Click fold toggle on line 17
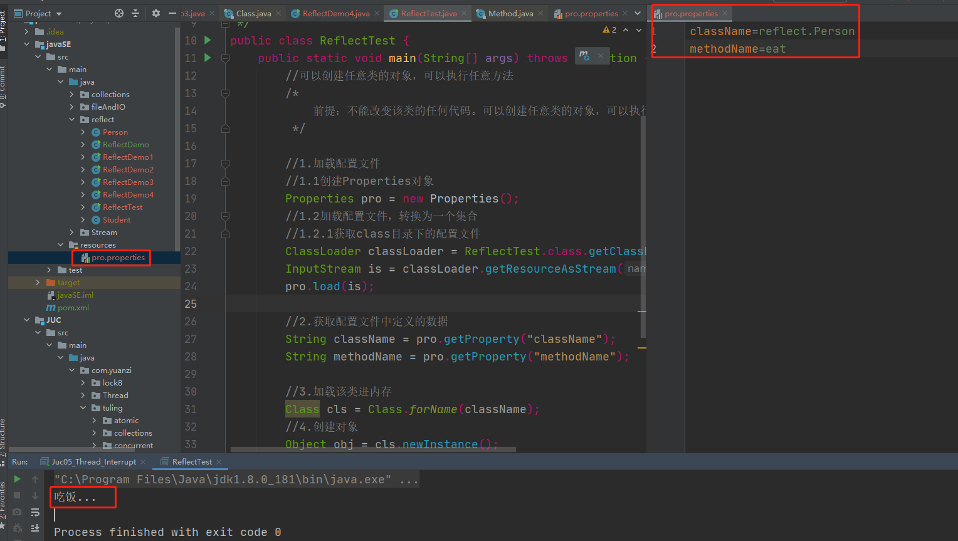958x541 pixels. tap(225, 164)
